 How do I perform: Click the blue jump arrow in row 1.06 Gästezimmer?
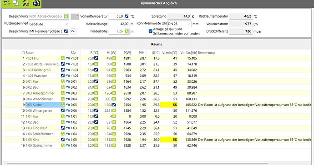[68, 145]
